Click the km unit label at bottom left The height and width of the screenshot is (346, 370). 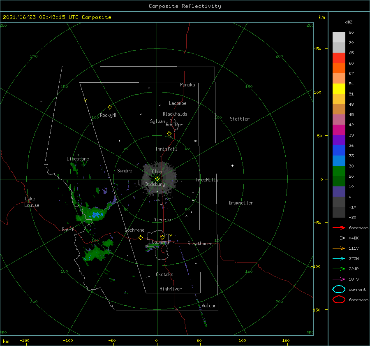(x=6, y=341)
